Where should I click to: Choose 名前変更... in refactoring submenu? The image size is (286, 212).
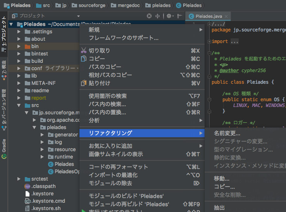245,133
